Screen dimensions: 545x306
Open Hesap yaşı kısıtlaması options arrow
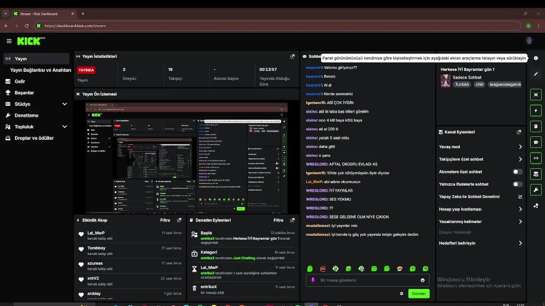click(x=520, y=209)
